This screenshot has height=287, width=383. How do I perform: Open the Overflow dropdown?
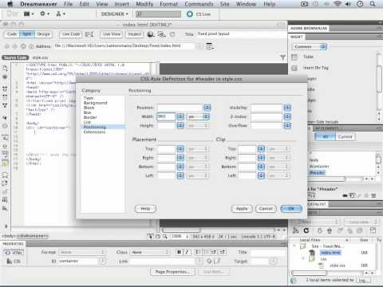coord(287,125)
